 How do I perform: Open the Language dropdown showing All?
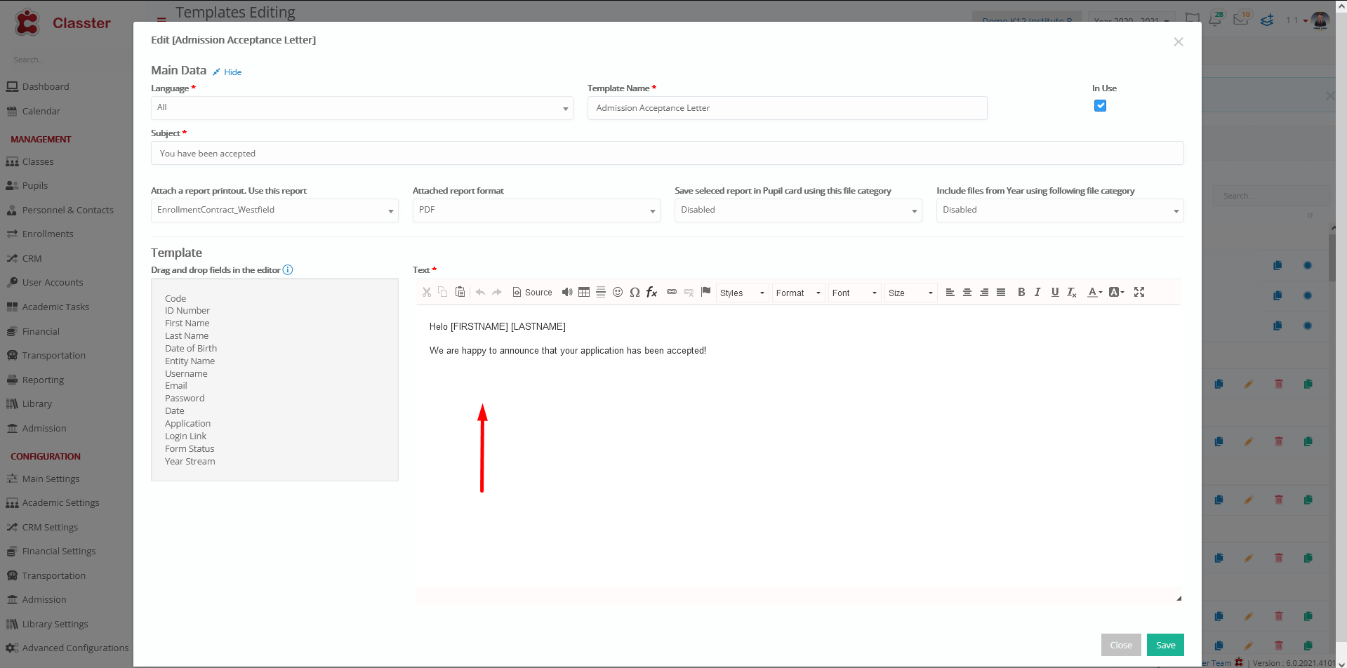pos(361,108)
